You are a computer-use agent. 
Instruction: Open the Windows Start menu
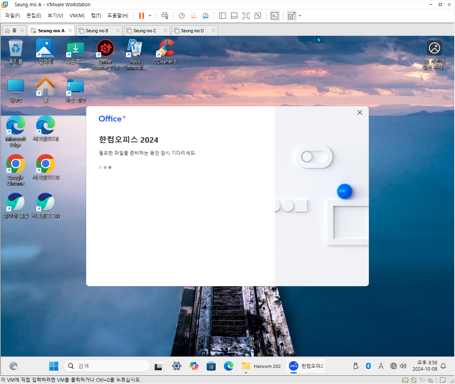point(54,366)
